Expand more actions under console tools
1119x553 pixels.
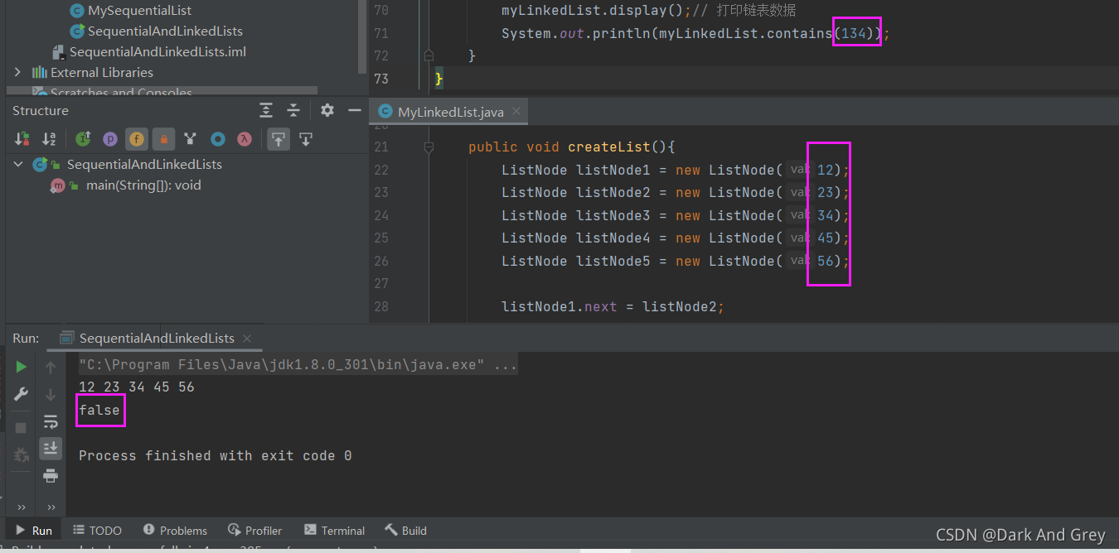click(51, 507)
